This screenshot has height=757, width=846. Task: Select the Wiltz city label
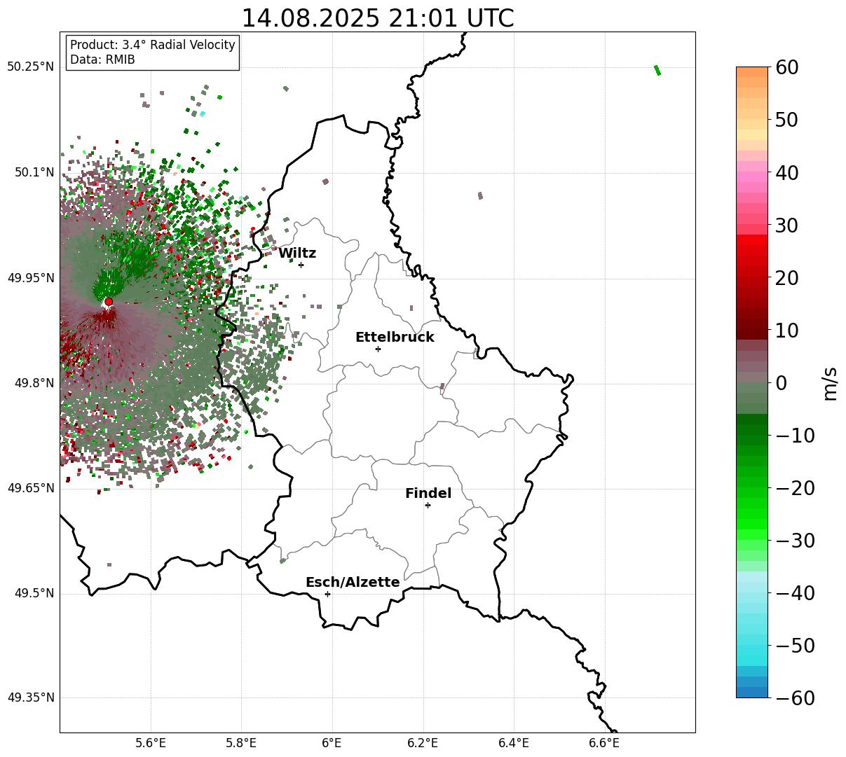coord(297,254)
